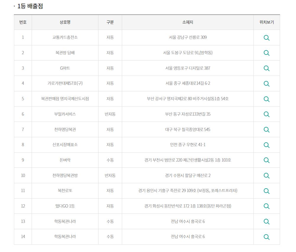Viewport: 296px width, 252px height.
Task: Open location view for 신포시장매표소
Action: (x=266, y=145)
